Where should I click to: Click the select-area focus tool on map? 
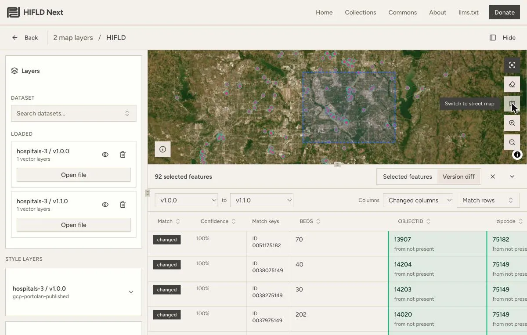(x=512, y=65)
